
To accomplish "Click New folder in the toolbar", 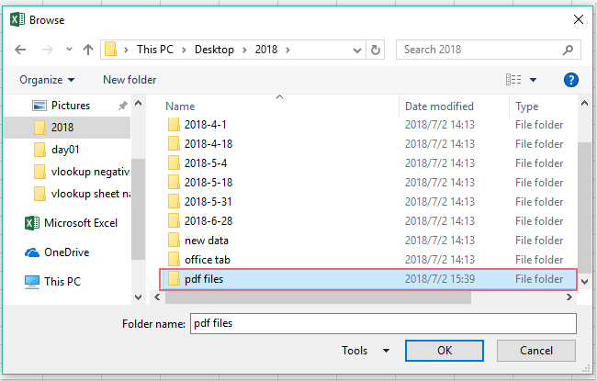I will pyautogui.click(x=130, y=81).
